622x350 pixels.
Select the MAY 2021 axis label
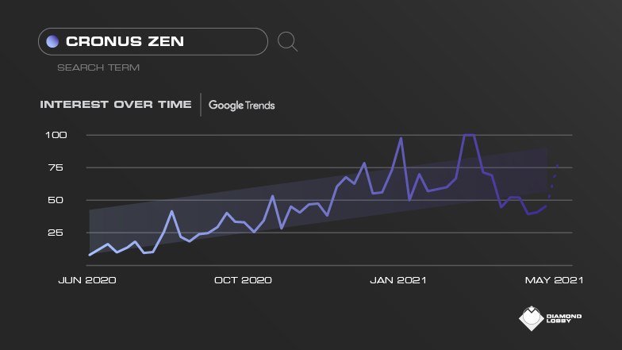tap(554, 280)
